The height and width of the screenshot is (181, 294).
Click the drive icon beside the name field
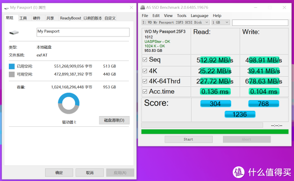tap(14, 33)
